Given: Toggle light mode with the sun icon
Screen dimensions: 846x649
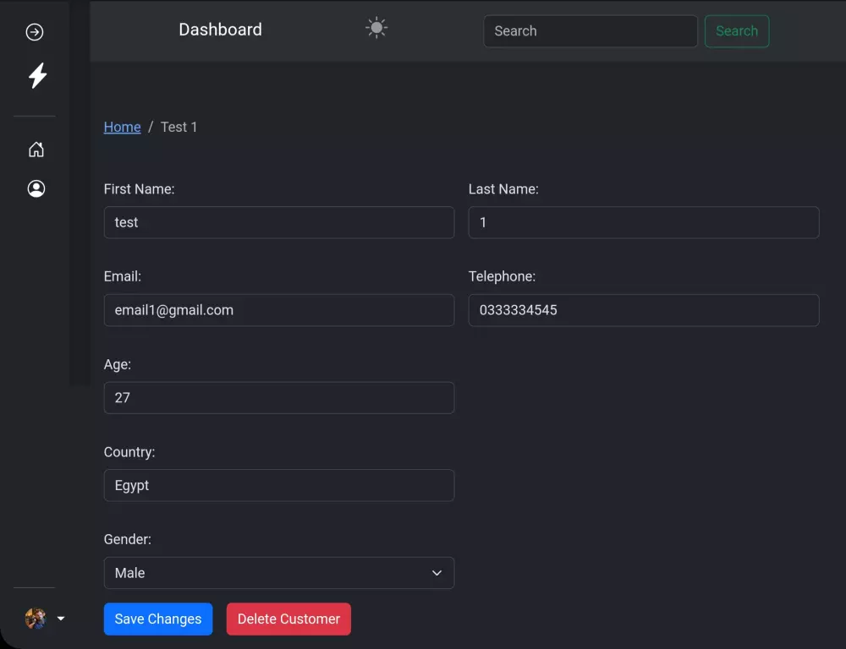Looking at the screenshot, I should point(376,28).
